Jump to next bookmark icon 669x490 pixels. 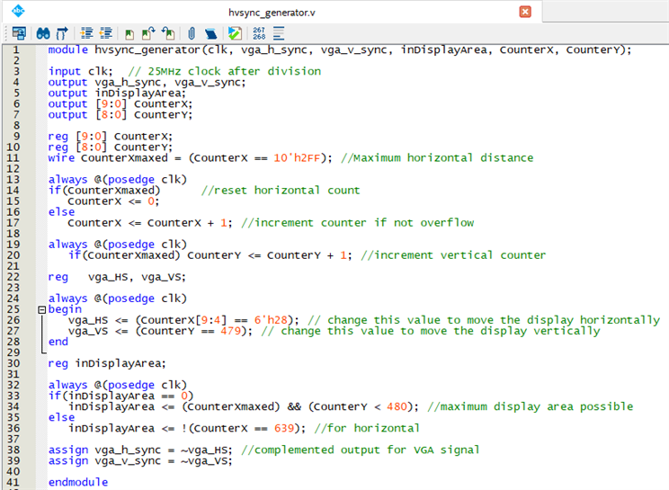pyautogui.click(x=148, y=33)
